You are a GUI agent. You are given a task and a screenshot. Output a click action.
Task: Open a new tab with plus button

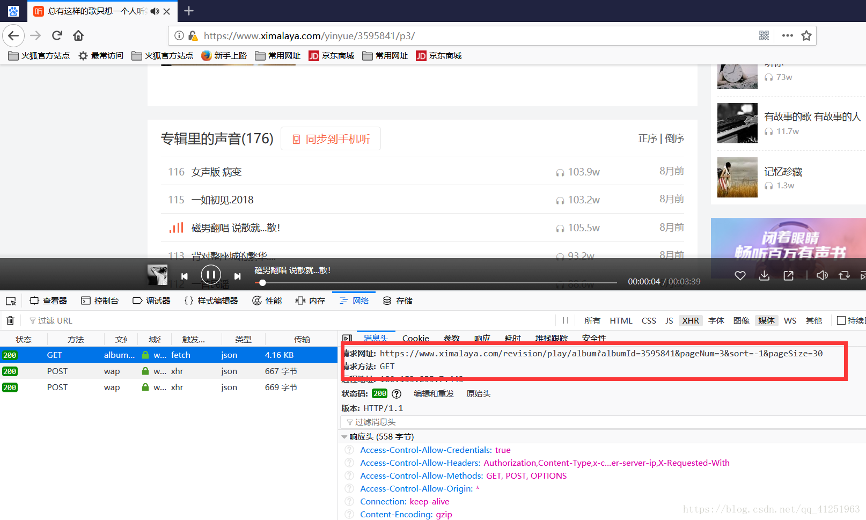click(x=189, y=11)
